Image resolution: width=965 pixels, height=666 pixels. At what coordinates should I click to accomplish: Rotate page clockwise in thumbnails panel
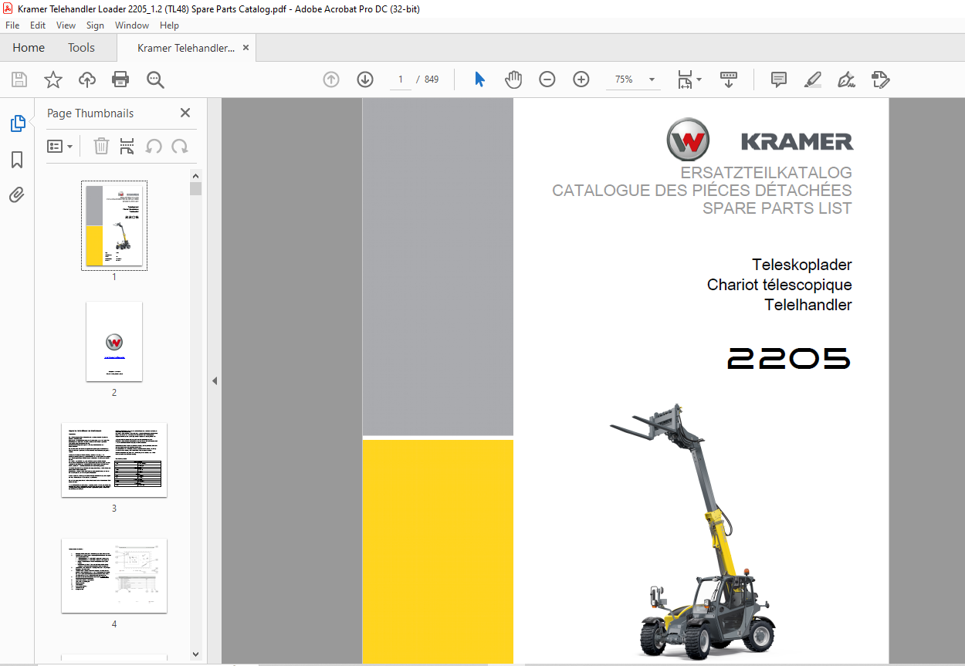click(x=180, y=146)
